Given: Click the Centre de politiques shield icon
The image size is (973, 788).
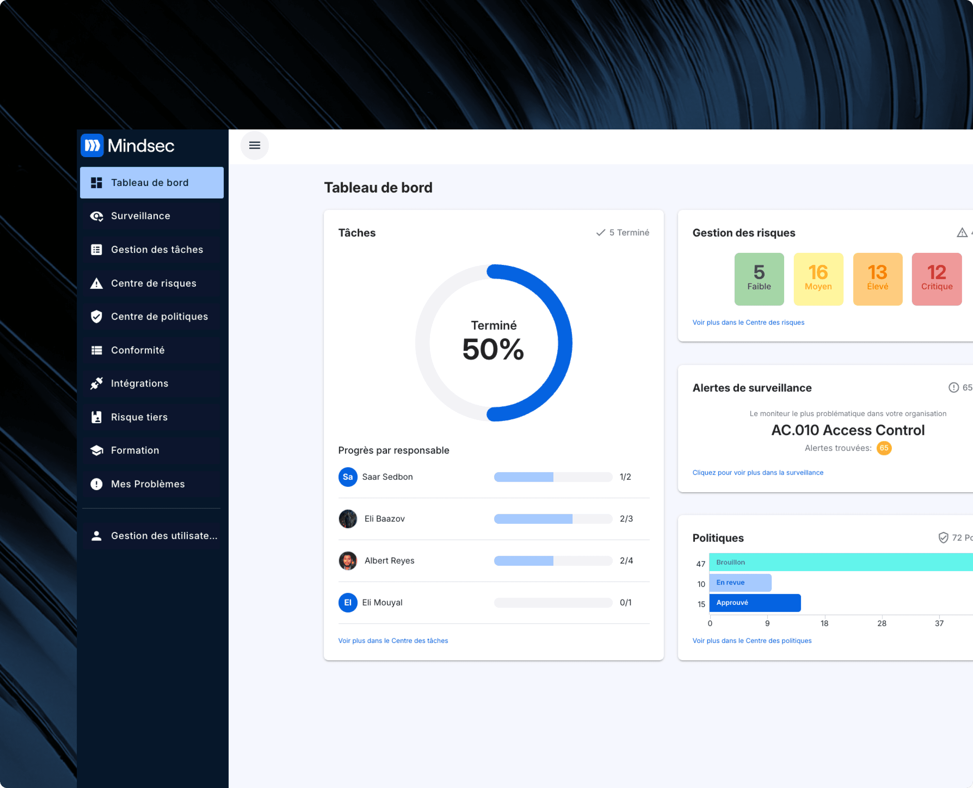Looking at the screenshot, I should (96, 316).
